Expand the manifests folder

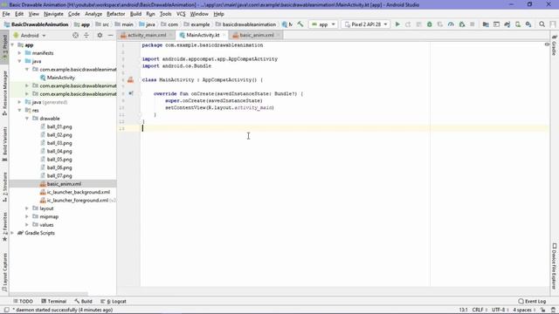point(19,53)
